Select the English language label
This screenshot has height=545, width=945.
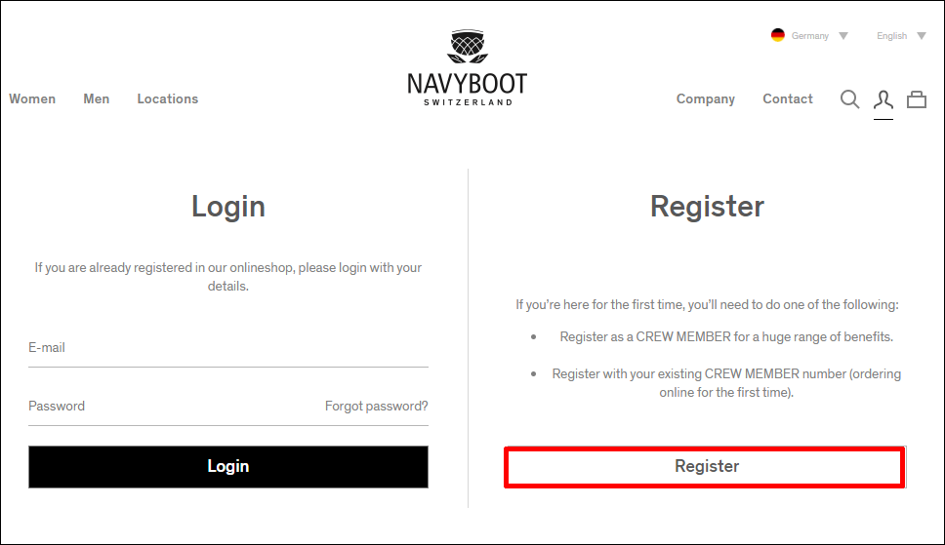(x=892, y=36)
